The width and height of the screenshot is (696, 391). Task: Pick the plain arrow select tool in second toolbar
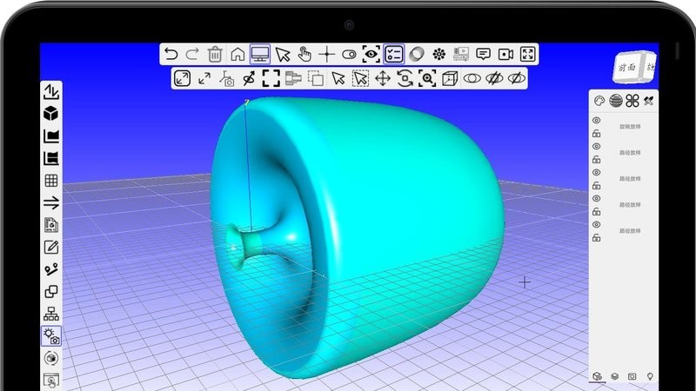coord(338,78)
